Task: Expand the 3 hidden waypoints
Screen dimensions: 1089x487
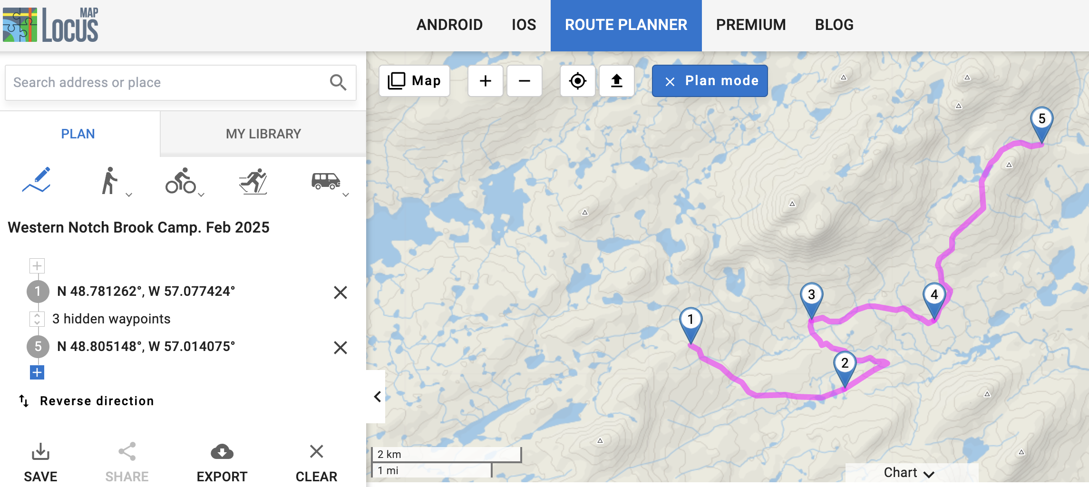Action: [37, 319]
